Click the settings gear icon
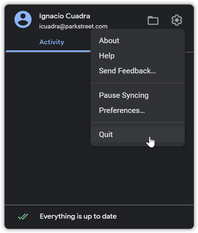The width and height of the screenshot is (198, 233). 176,20
